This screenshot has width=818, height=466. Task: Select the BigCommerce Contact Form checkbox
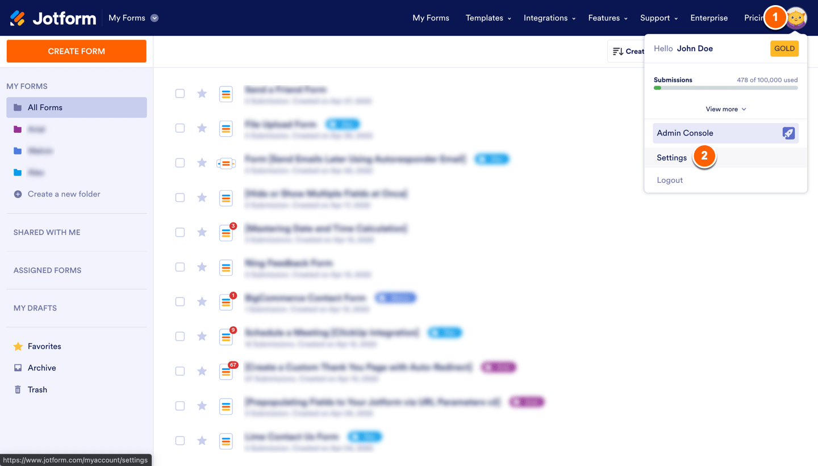point(180,302)
